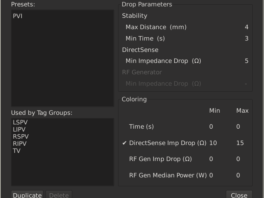Select LIPV tag group
The height and width of the screenshot is (198, 264).
pyautogui.click(x=19, y=129)
